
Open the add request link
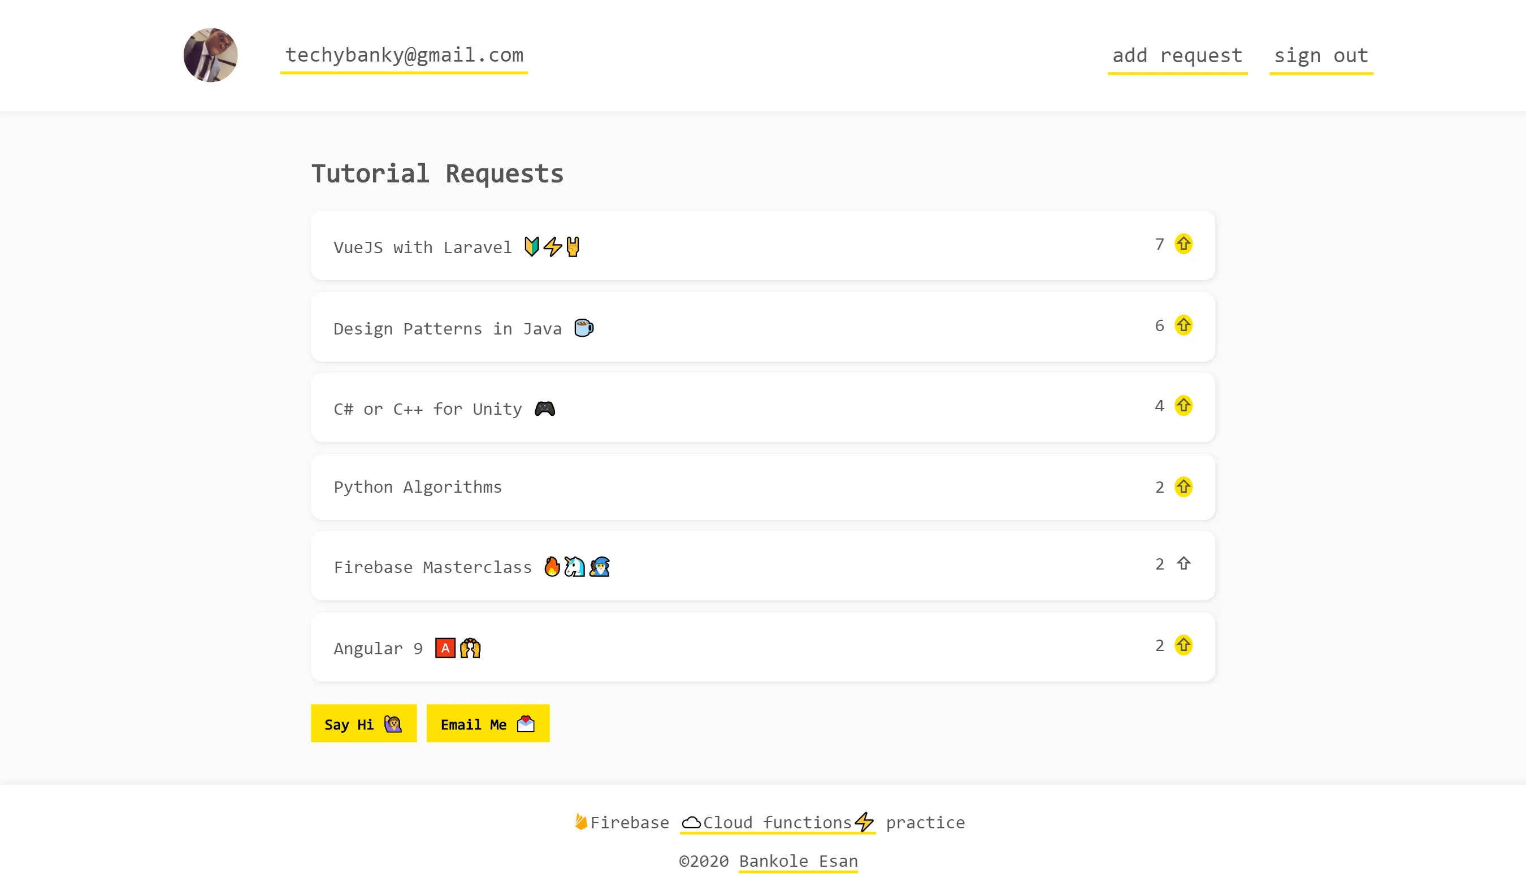point(1177,57)
